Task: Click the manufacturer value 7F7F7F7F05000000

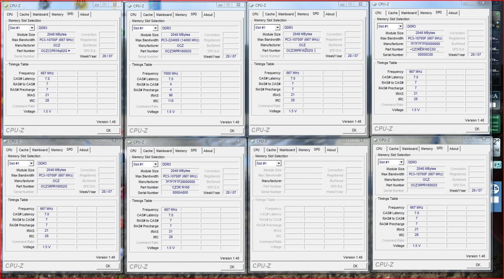Action: click(x=426, y=44)
